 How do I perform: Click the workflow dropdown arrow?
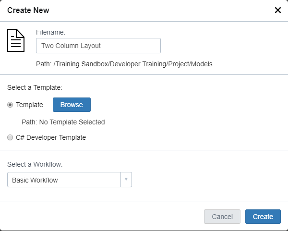(x=126, y=180)
